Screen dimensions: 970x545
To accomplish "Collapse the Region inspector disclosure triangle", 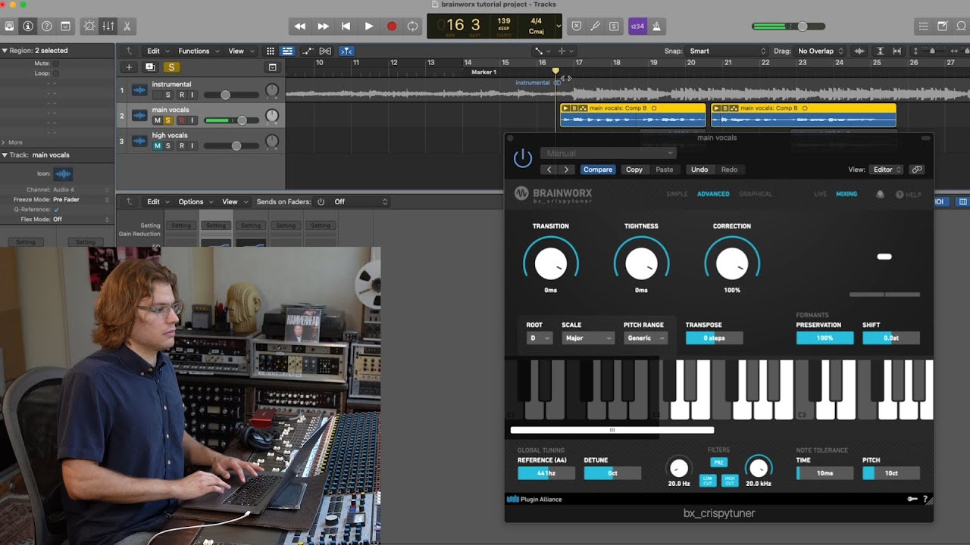I will (x=5, y=51).
